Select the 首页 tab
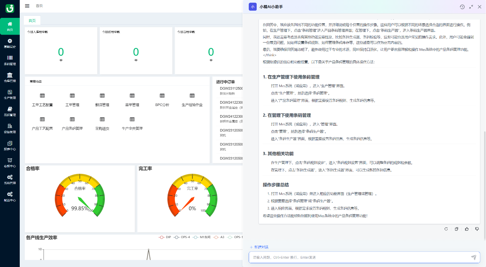 coord(32,21)
